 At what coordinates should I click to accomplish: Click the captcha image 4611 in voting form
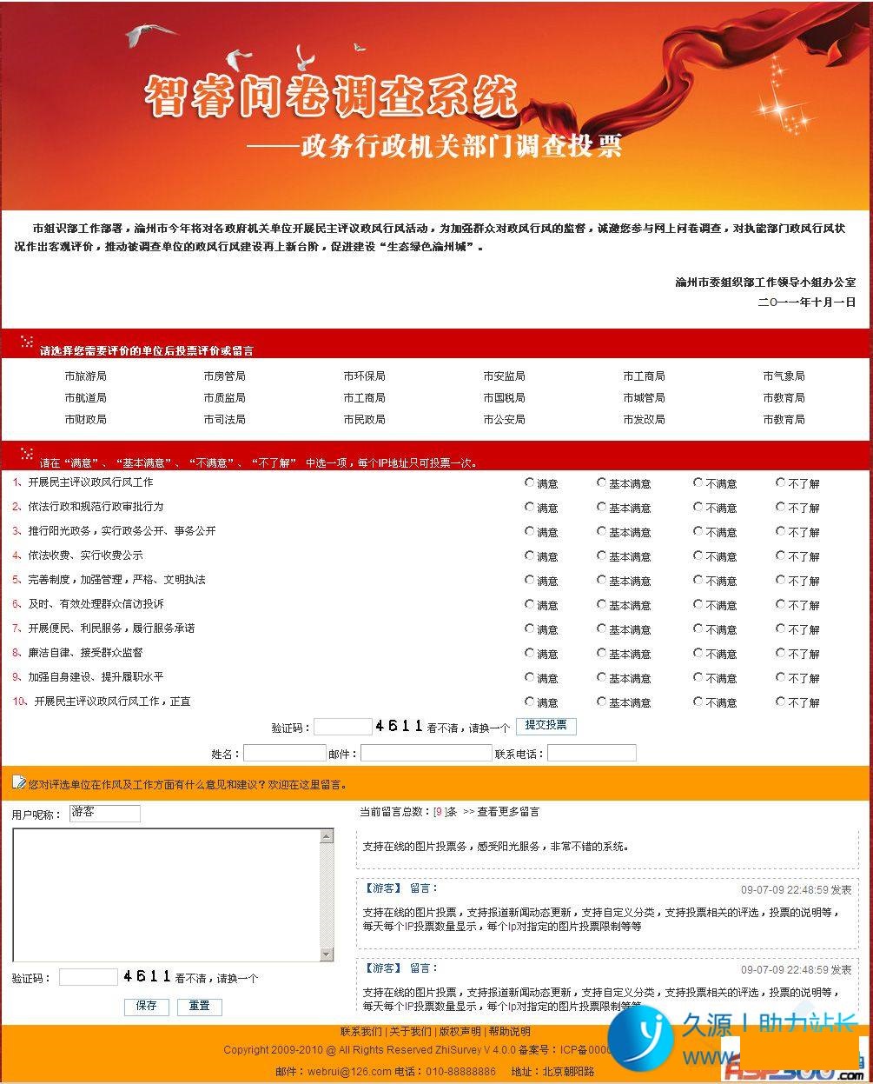click(x=399, y=726)
